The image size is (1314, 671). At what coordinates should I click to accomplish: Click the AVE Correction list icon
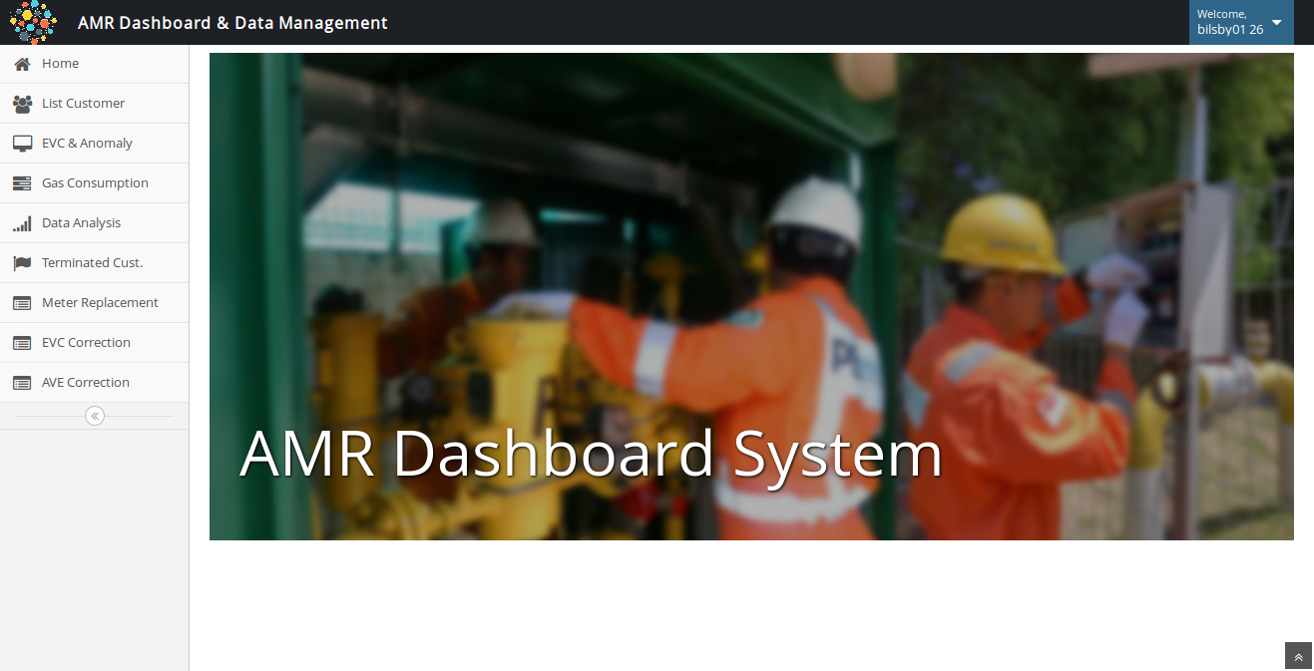pyautogui.click(x=22, y=383)
